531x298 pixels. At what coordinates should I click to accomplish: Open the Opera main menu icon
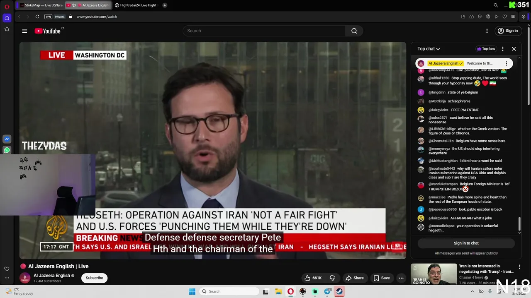(7, 6)
